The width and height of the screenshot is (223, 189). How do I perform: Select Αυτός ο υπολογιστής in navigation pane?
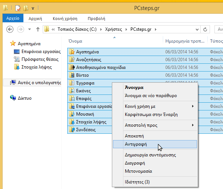tap(39, 83)
